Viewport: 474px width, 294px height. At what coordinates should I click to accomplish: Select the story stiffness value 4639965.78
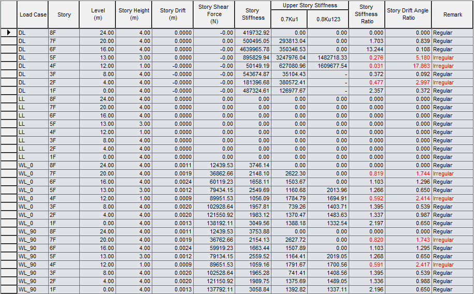[x=252, y=49]
